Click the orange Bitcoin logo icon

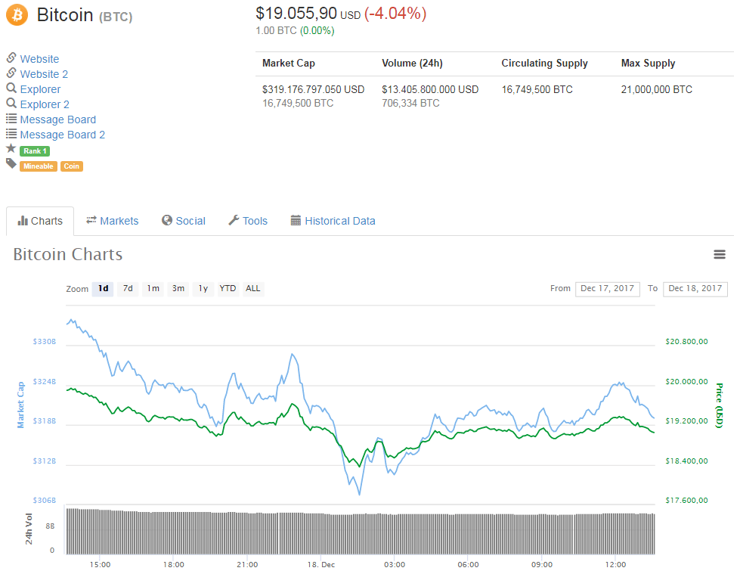click(17, 14)
